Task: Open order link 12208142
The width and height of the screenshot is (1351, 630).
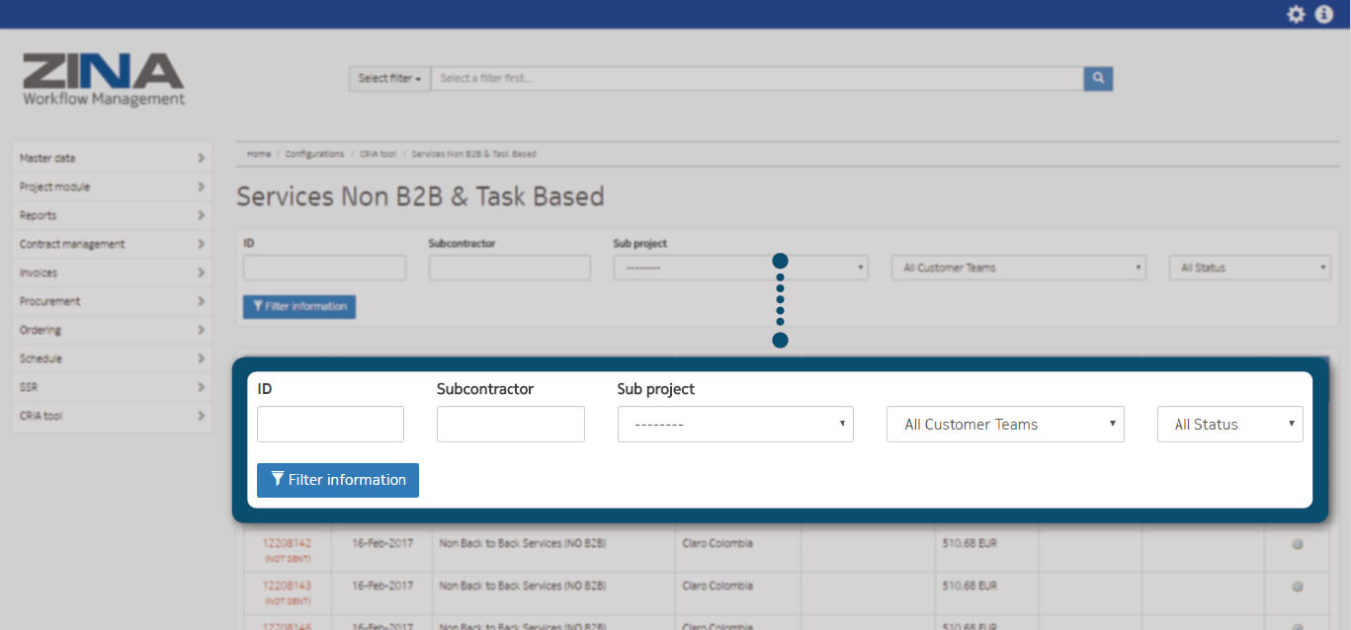Action: pyautogui.click(x=287, y=543)
